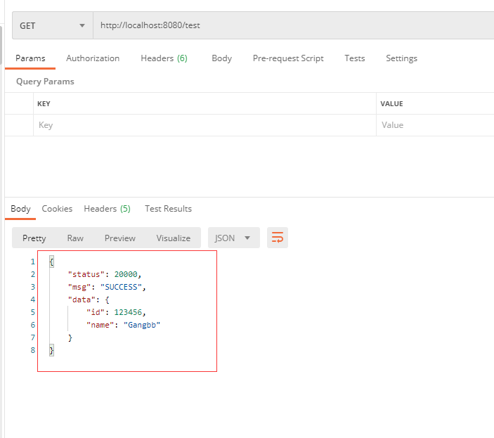Select the request Body tab
This screenshot has height=438, width=494.
221,58
